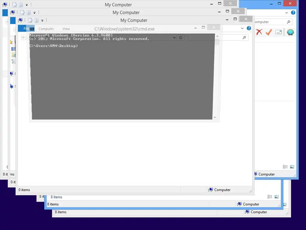Switch the right blue window to Details view
The height and width of the screenshot is (230, 306).
click(285, 167)
